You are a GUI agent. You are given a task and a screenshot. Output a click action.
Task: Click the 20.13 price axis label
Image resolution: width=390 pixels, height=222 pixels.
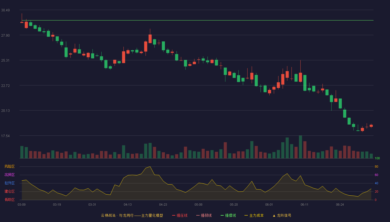point(5,111)
